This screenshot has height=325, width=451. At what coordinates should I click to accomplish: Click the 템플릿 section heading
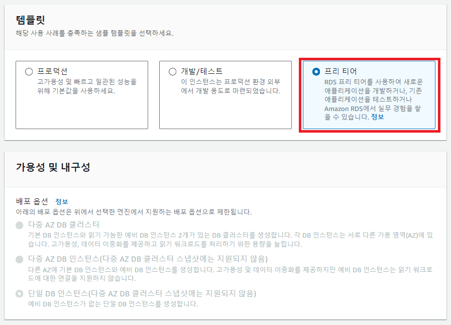click(31, 20)
